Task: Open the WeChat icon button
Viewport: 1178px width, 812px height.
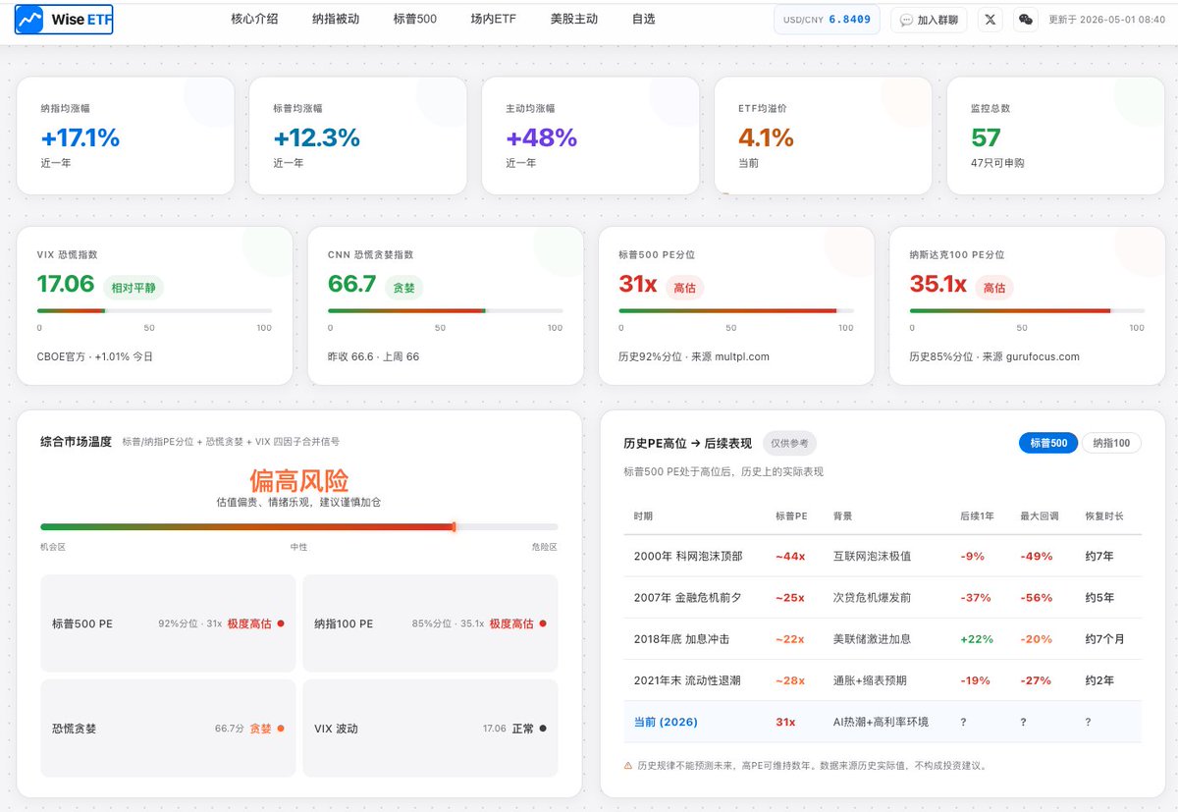Action: tap(1026, 20)
